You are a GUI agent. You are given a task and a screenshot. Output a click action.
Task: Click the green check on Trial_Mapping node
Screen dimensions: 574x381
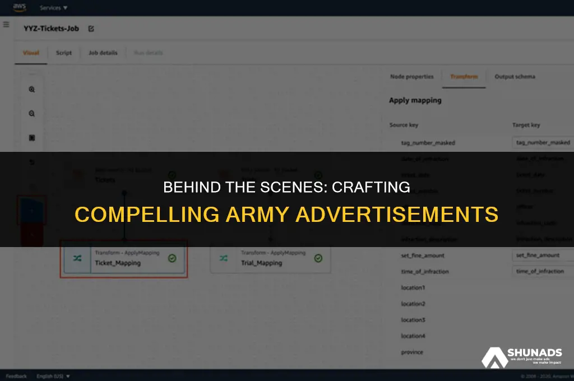(x=318, y=258)
